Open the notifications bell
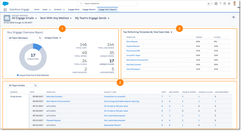Viewport: 241px width, 132px height. (x=229, y=4)
